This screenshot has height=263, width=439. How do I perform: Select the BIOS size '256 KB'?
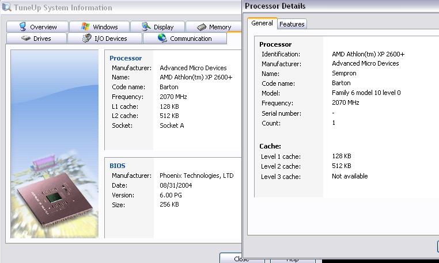[x=169, y=204]
